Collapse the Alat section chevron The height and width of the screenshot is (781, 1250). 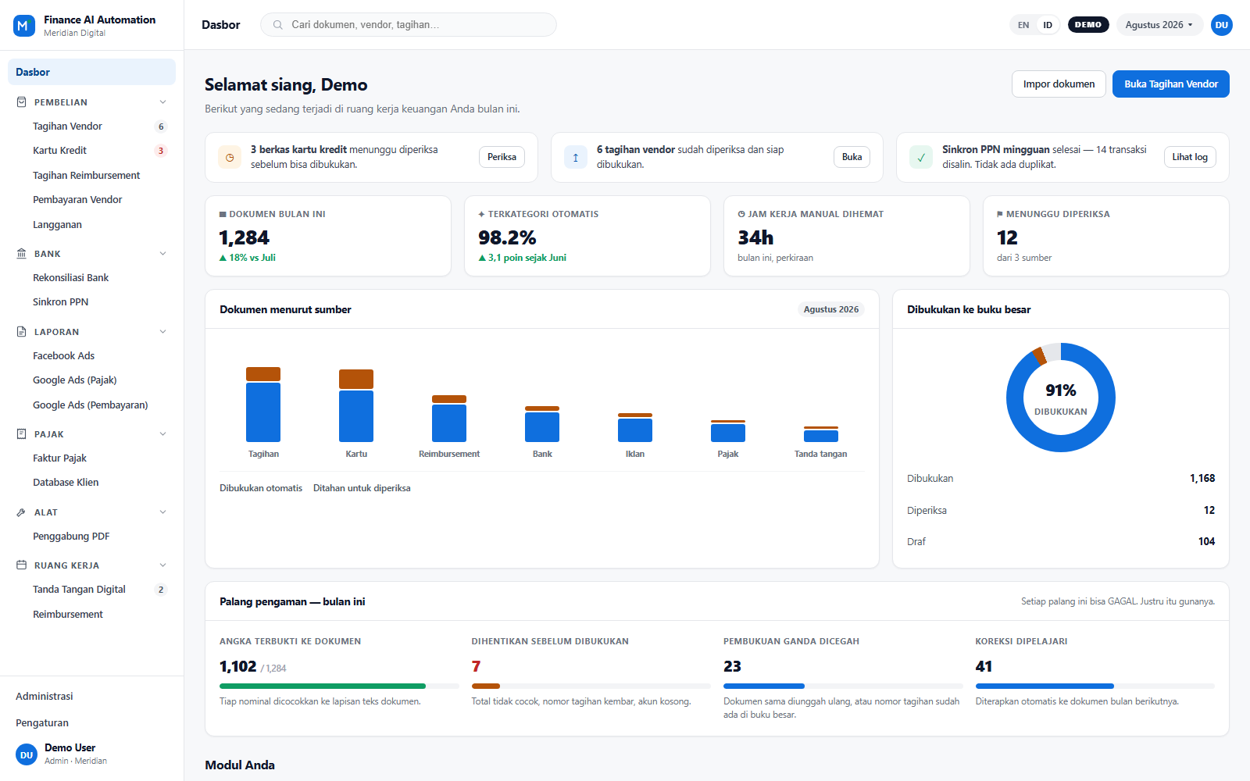pyautogui.click(x=162, y=512)
